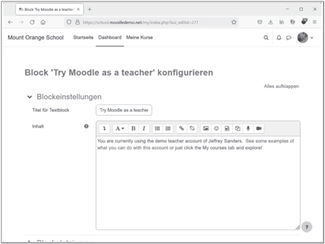Open the Mount Orange School home link
The image size is (325, 244).
[36, 38]
